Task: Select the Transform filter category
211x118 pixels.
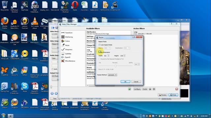Action: tap(67, 33)
